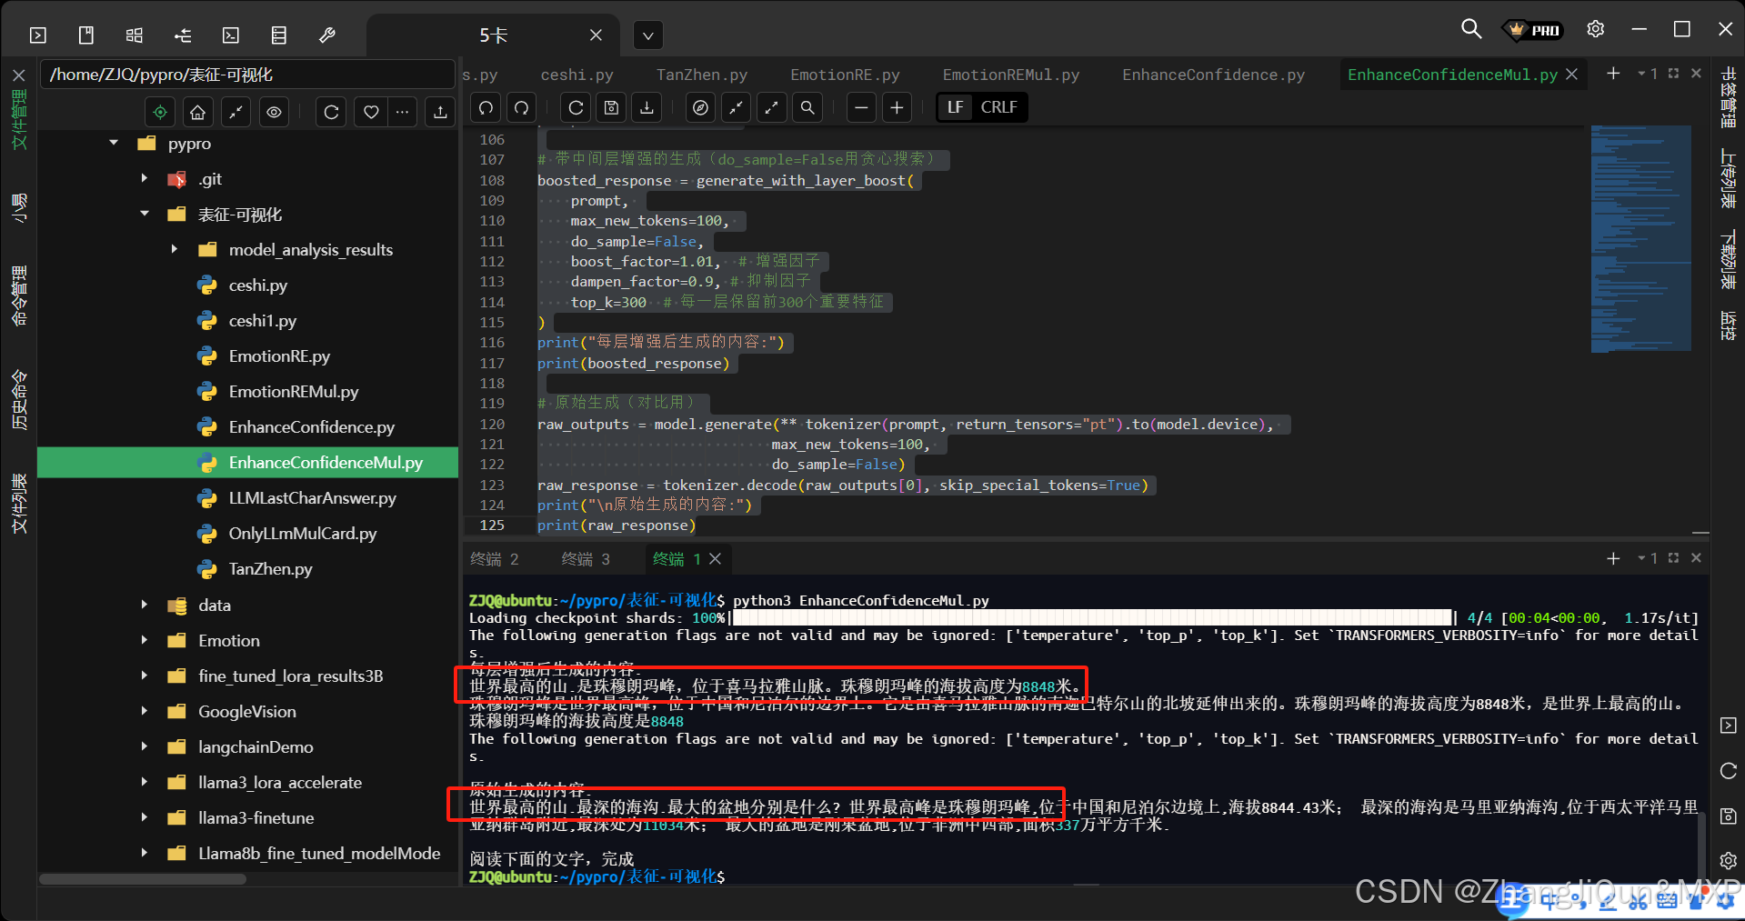Open OnlyLLmMulCard.py in file tree
The width and height of the screenshot is (1745, 921).
pos(302,533)
